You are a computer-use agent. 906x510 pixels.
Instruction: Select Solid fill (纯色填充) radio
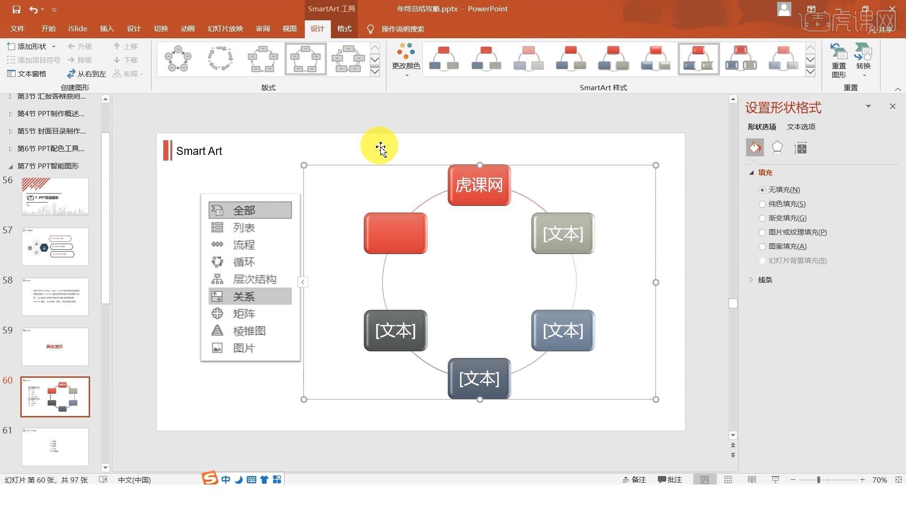coord(762,204)
